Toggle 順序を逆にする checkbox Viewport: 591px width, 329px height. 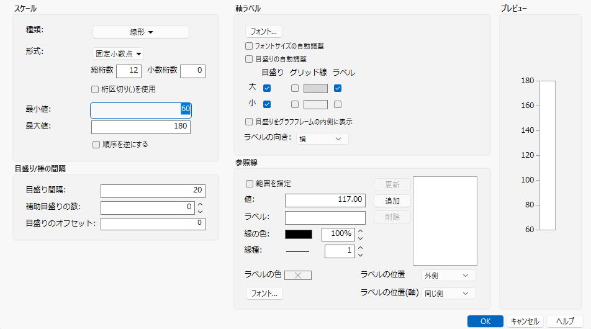pyautogui.click(x=96, y=145)
